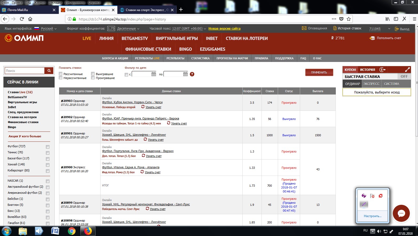Open the end date calendar icon

185,74
